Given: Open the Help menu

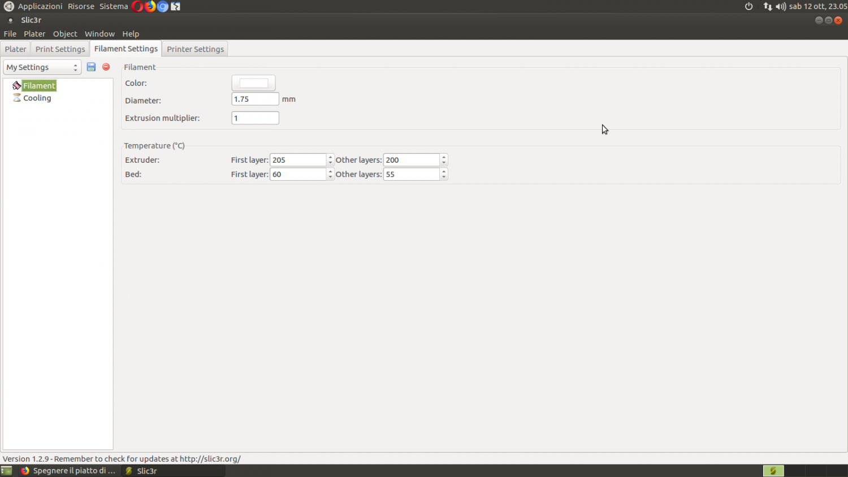Looking at the screenshot, I should 131,34.
